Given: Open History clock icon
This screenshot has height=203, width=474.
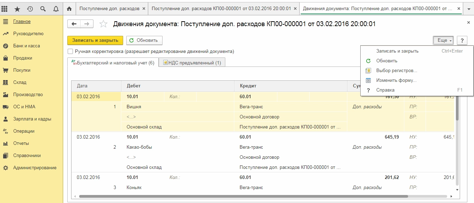Looking at the screenshot, I should (30, 9).
